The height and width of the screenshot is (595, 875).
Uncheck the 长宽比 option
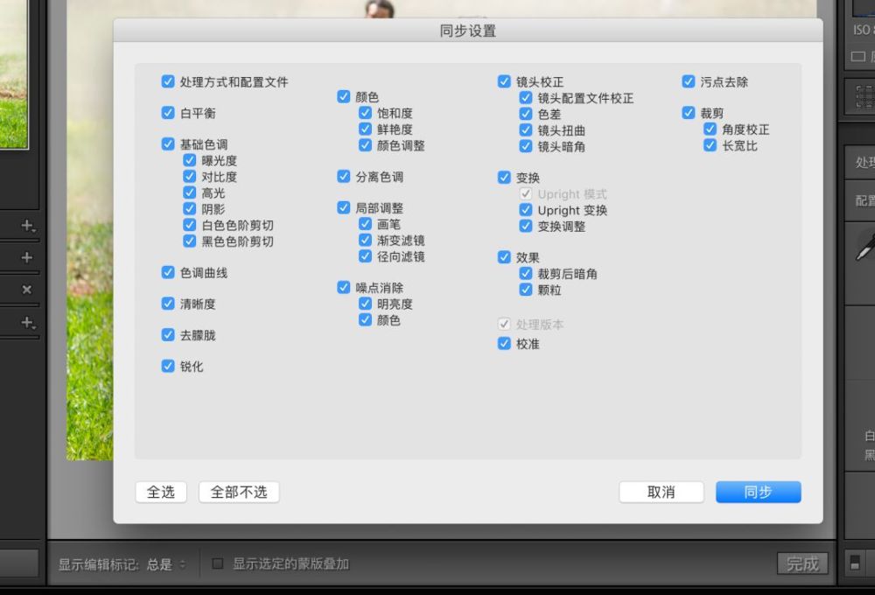pyautogui.click(x=710, y=145)
